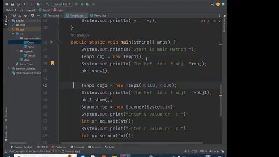This screenshot has width=279, height=157.
Task: Click CRLF line separator in status bar
Action: point(194,151)
